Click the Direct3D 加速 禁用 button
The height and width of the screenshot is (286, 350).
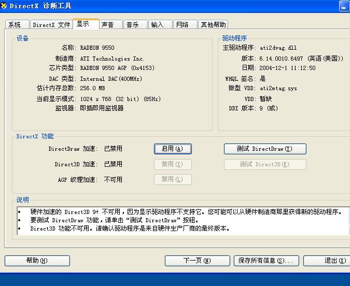click(x=173, y=164)
